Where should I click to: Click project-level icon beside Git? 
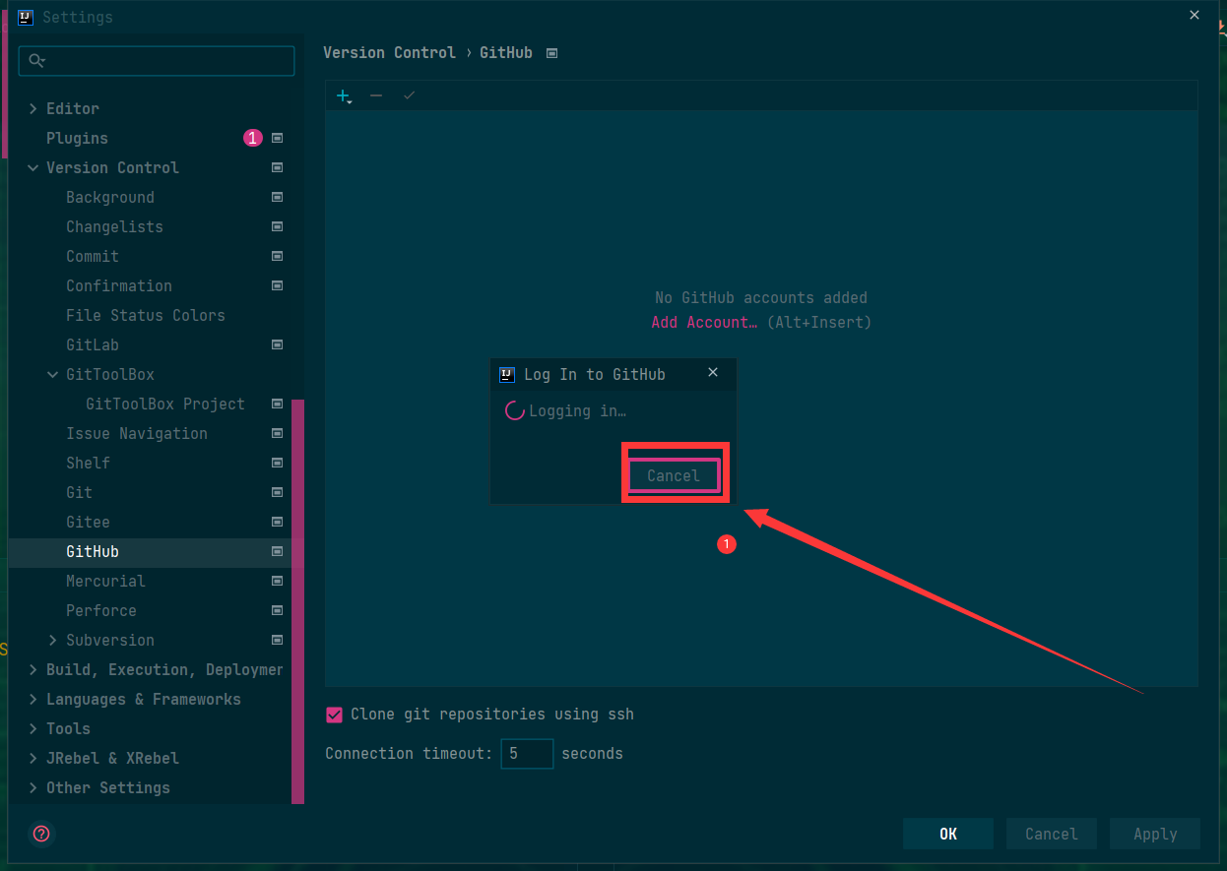click(278, 493)
